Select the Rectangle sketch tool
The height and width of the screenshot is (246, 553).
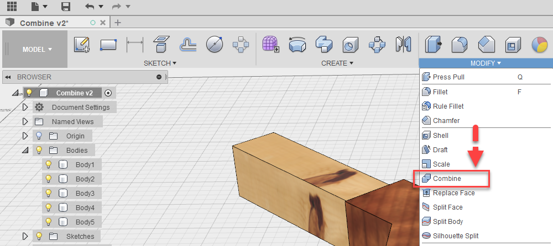click(108, 45)
